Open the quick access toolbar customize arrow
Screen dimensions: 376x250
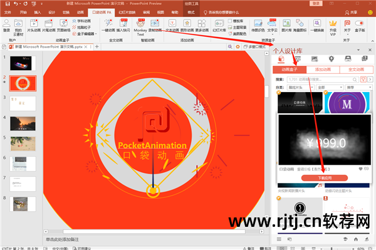tap(42, 4)
